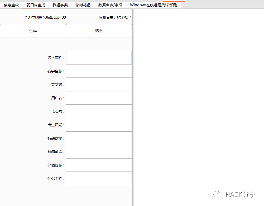
Task: Click the 生成 button
Action: 33,31
